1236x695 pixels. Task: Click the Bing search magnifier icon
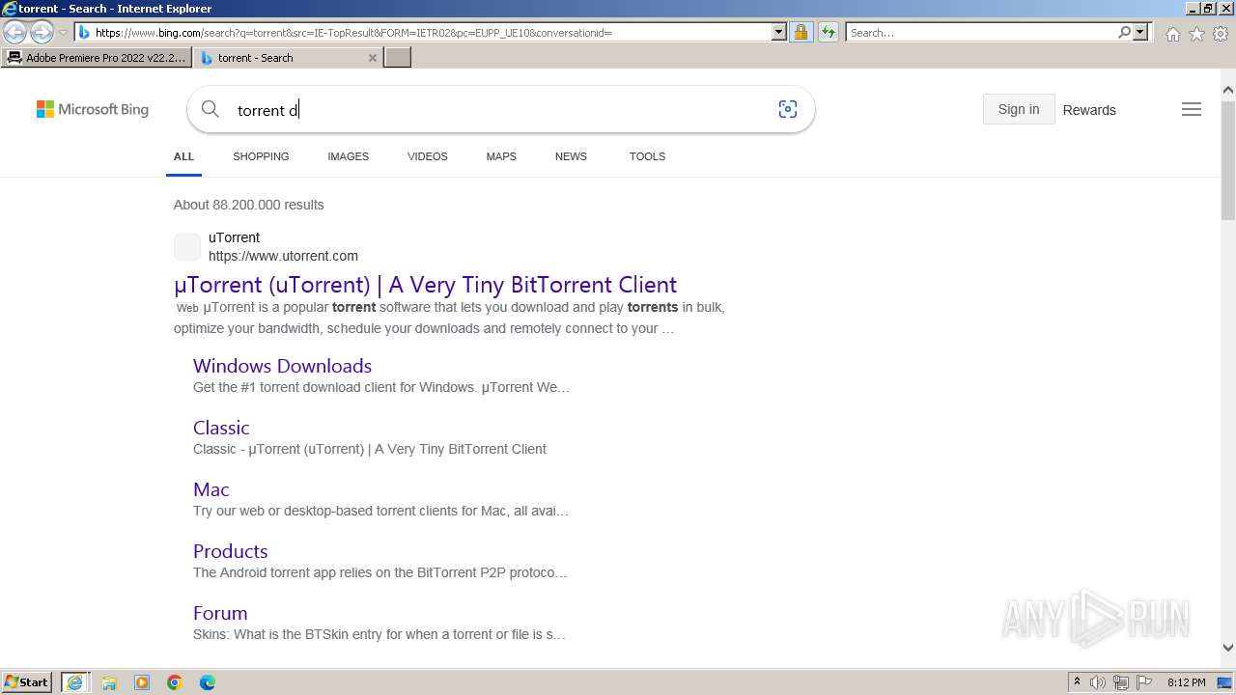tap(211, 109)
